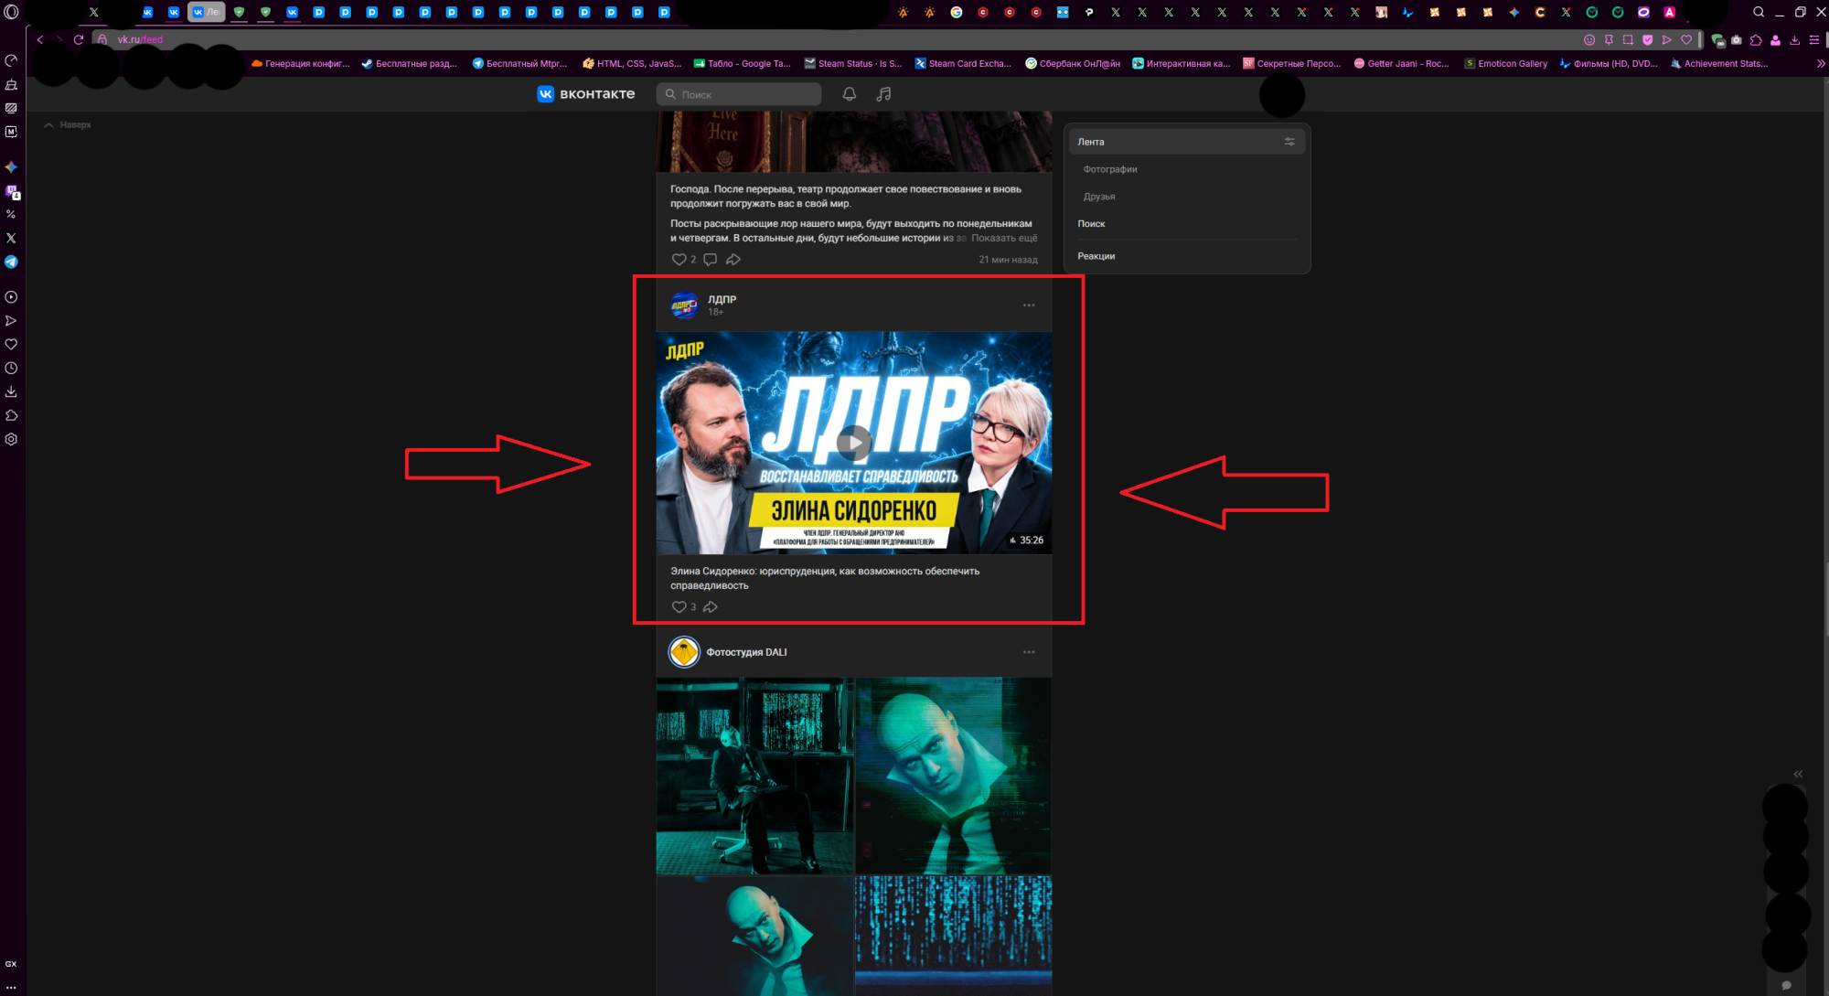This screenshot has height=996, width=1829.
Task: Open the Gemini sparkle icon in sidebar
Action: tap(11, 167)
